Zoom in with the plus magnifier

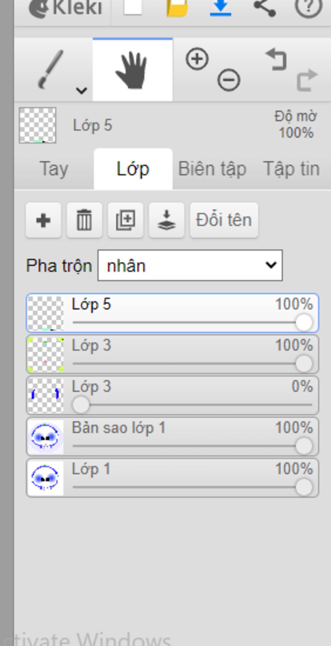pyautogui.click(x=197, y=59)
